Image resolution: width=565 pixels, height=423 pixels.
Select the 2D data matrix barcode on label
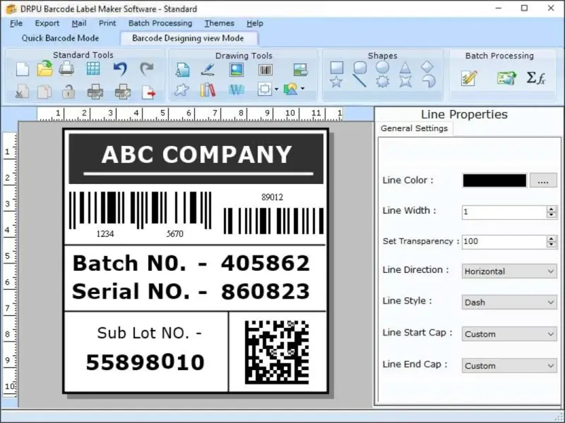click(x=277, y=352)
